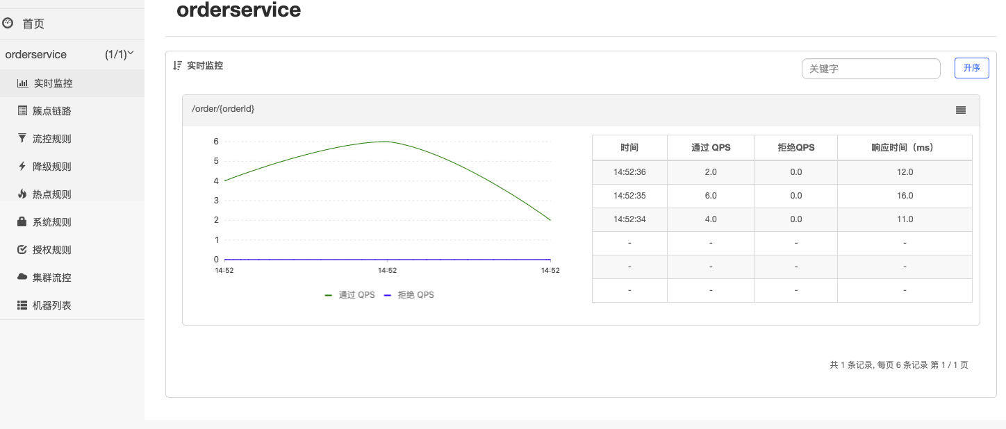The width and height of the screenshot is (1006, 429).
Task: Click the cloud icon for 集群流控
Action: tap(22, 277)
